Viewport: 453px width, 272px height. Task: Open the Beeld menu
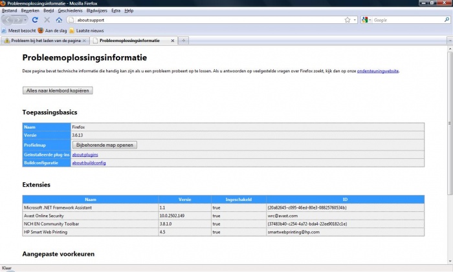tap(49, 11)
